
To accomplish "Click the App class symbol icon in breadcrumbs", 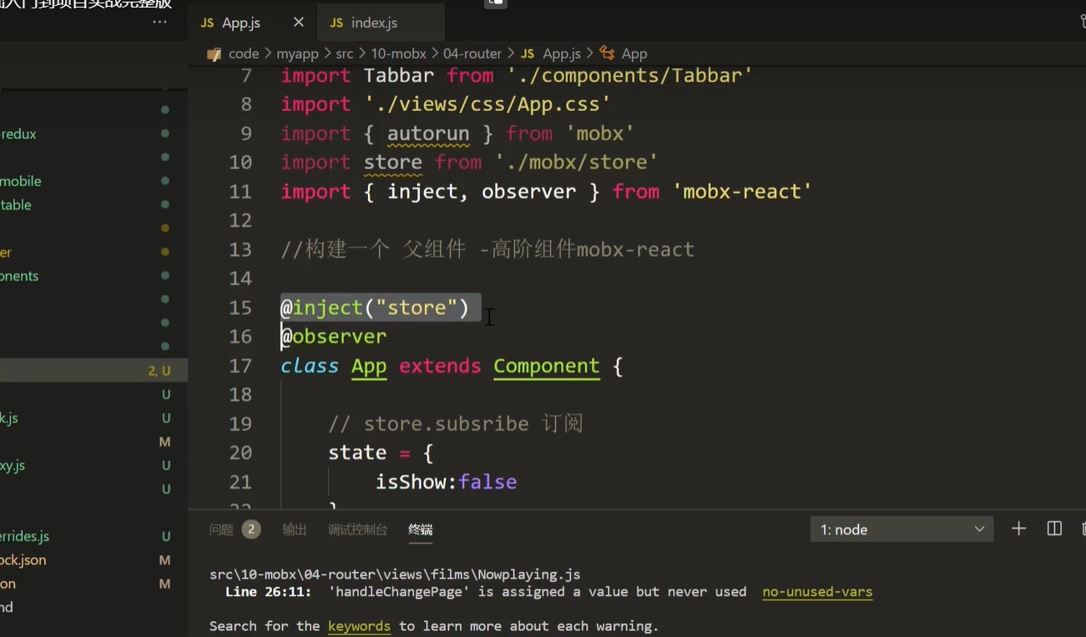I will click(x=607, y=53).
